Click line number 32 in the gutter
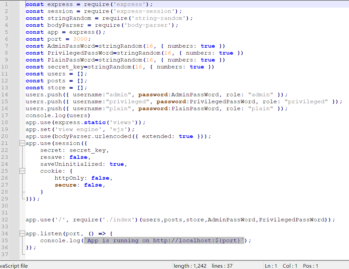Image resolution: width=349 pixels, height=269 pixels. coord(5,220)
